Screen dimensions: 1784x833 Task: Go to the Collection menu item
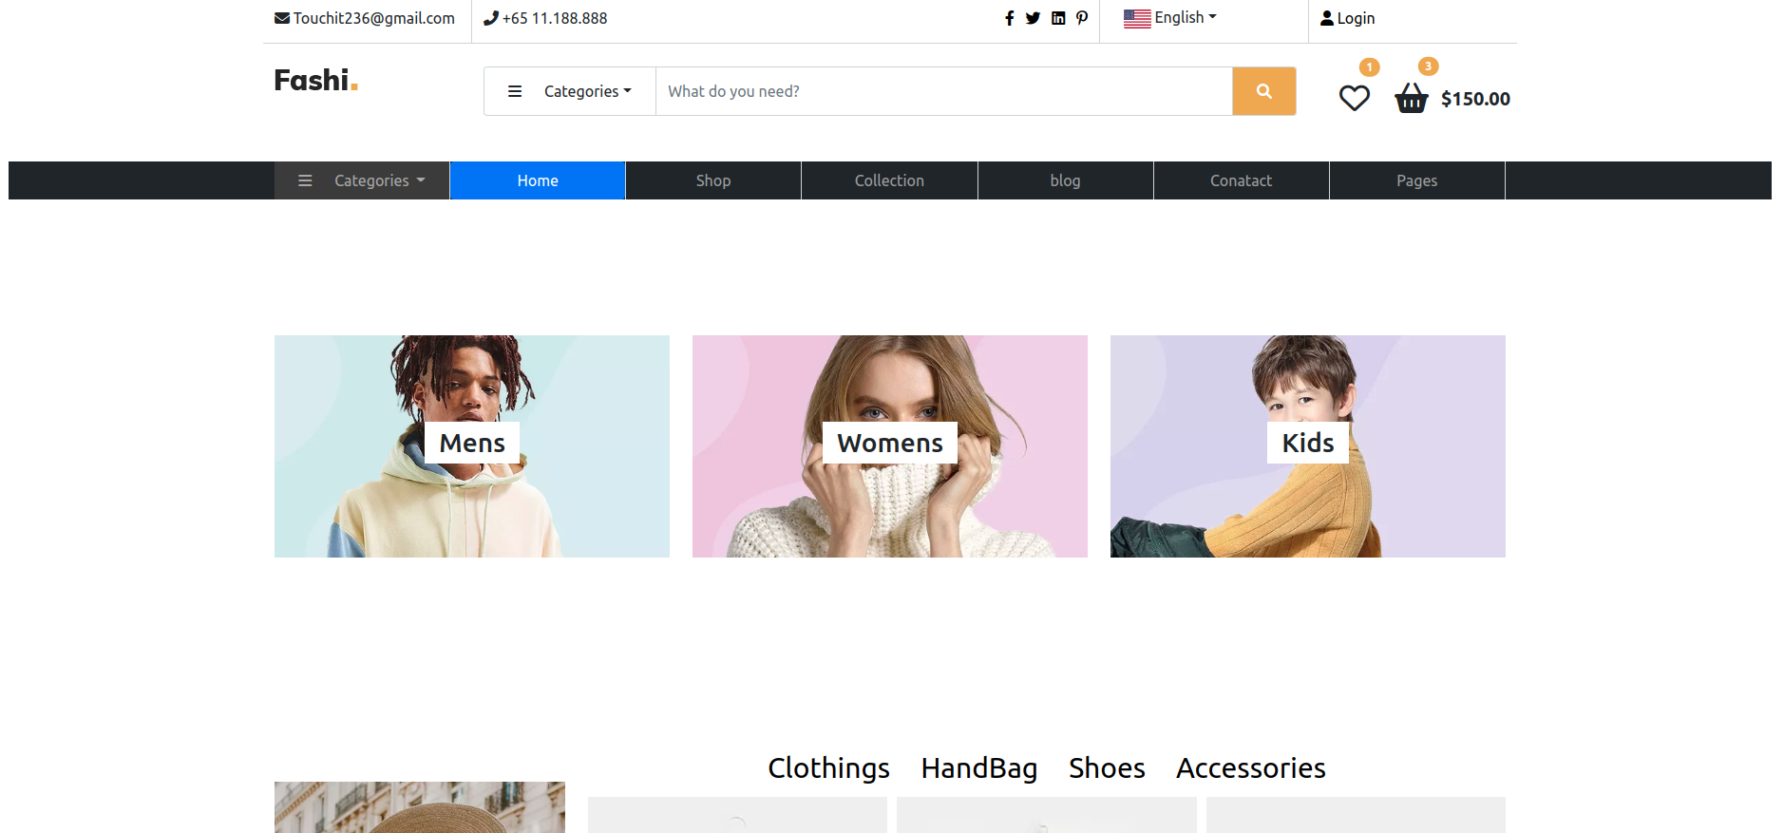(x=888, y=180)
